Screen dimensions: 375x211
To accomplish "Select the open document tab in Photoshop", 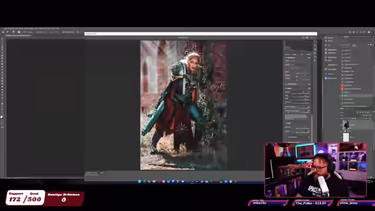I will 19,35.
